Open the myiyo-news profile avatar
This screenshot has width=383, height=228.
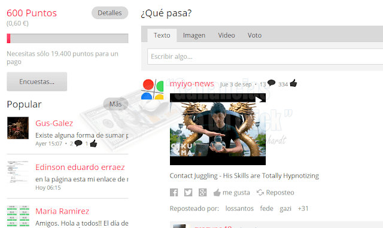pyautogui.click(x=152, y=89)
